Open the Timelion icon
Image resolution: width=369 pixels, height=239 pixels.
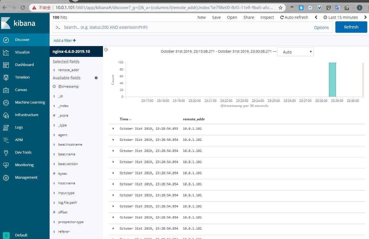(6, 77)
